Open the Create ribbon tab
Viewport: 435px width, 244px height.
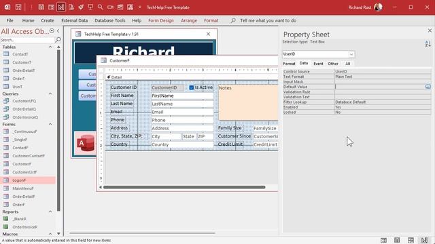[x=48, y=20]
